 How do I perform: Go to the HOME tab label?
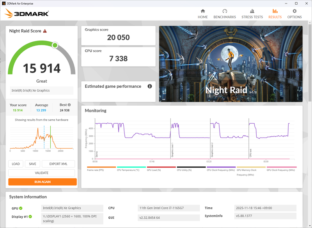(203, 17)
